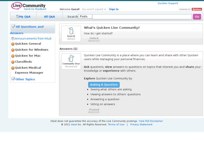Click the 'Voting on answers' bullet
204x153 pixels.
click(x=103, y=104)
